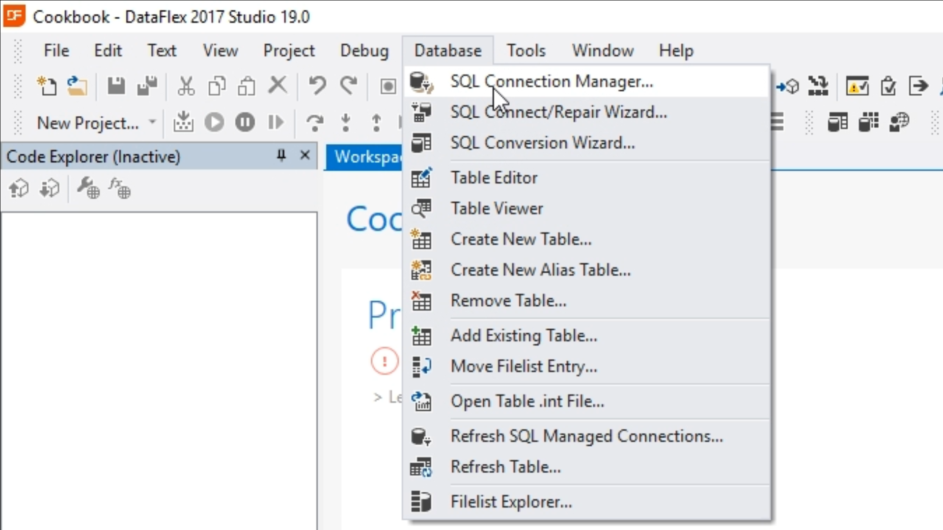This screenshot has height=530, width=943.
Task: Expand the Le... section chevron
Action: (x=377, y=397)
